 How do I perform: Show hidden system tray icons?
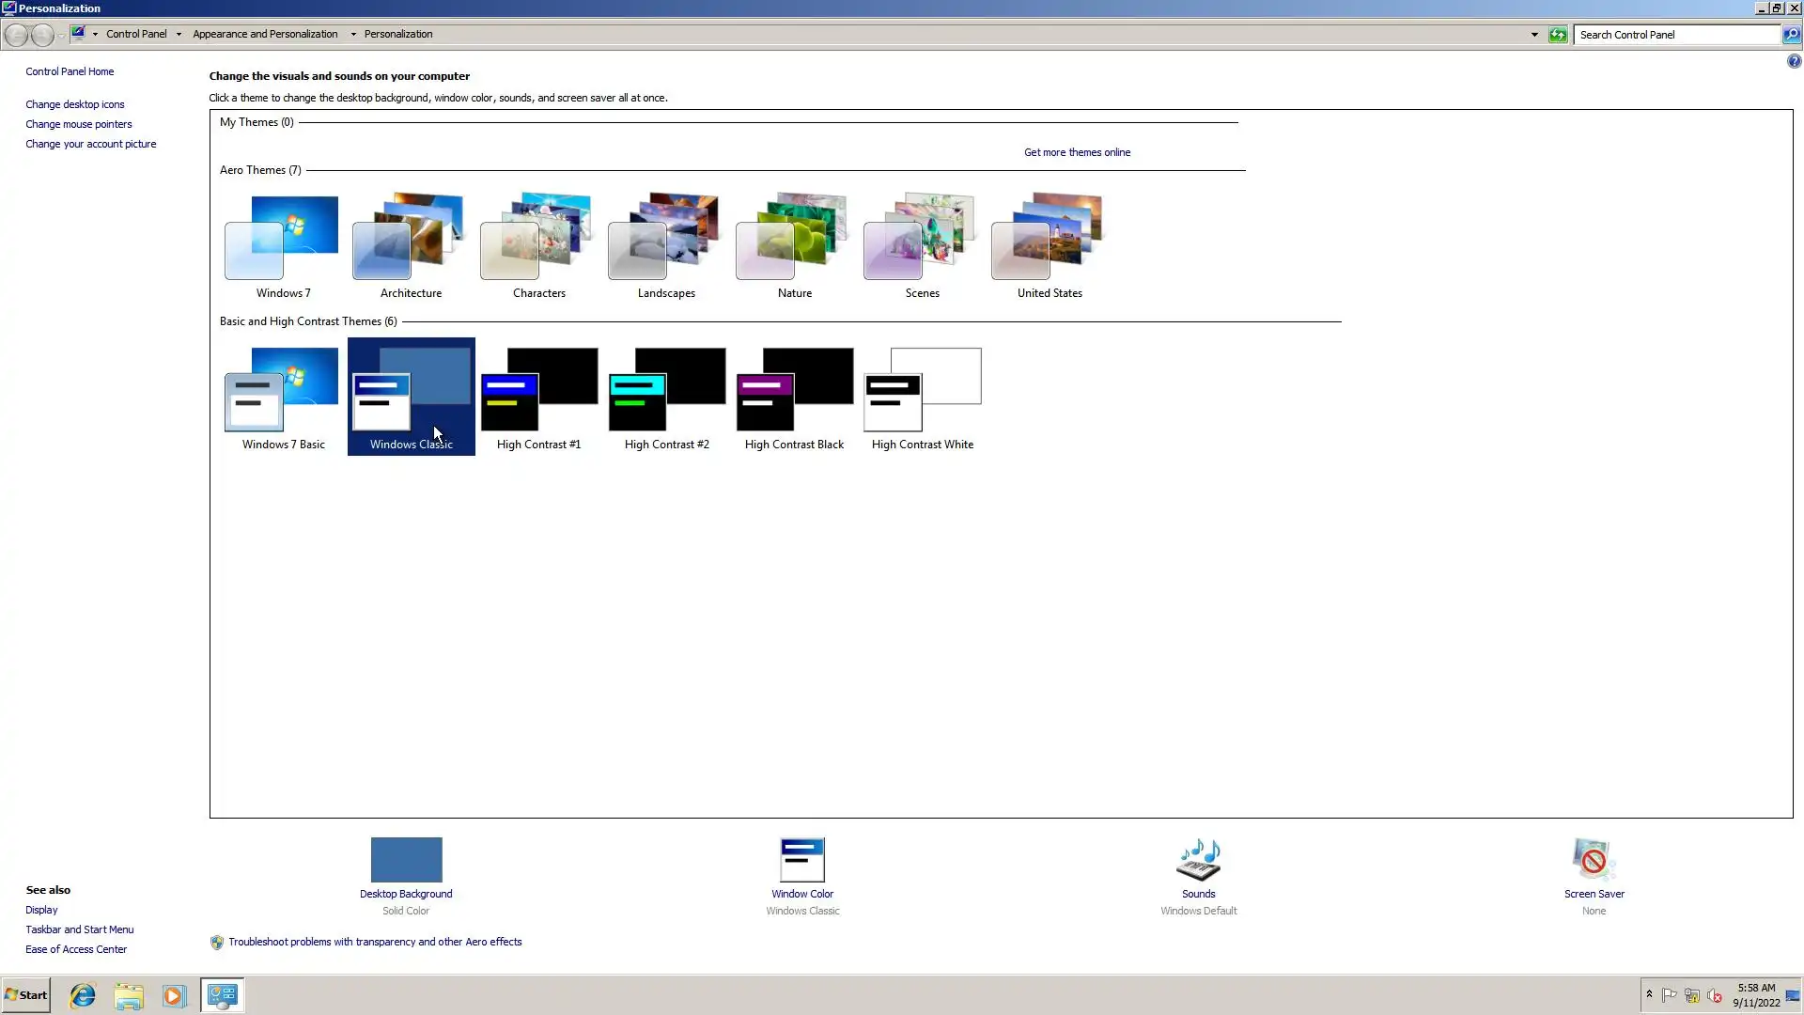click(1649, 994)
